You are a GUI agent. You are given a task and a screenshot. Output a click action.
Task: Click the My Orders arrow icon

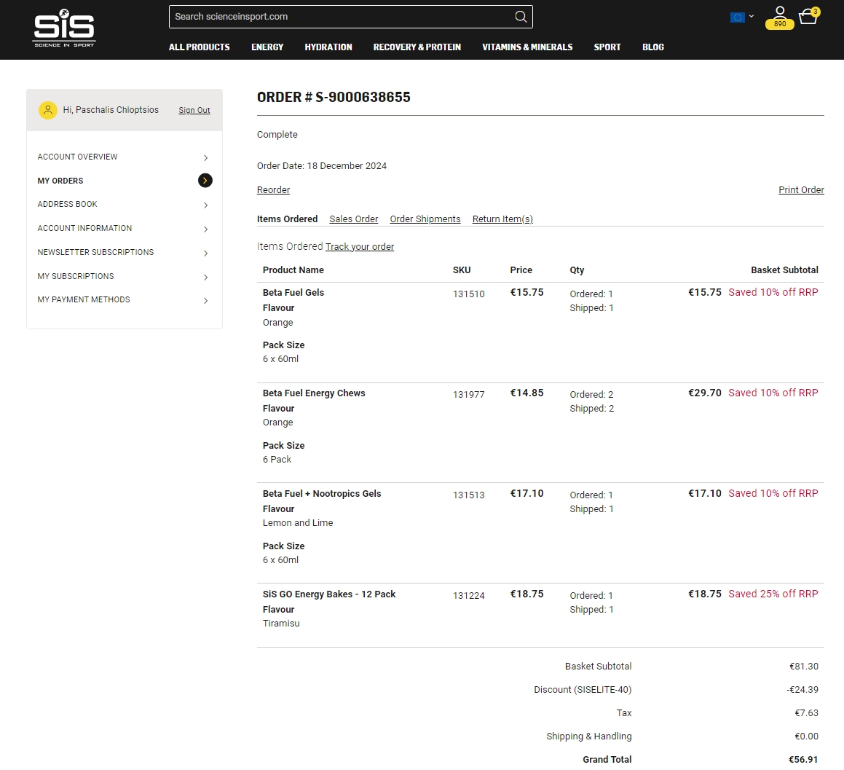point(205,181)
